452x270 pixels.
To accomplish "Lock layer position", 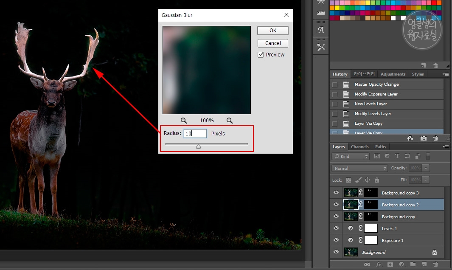I will 367,180.
